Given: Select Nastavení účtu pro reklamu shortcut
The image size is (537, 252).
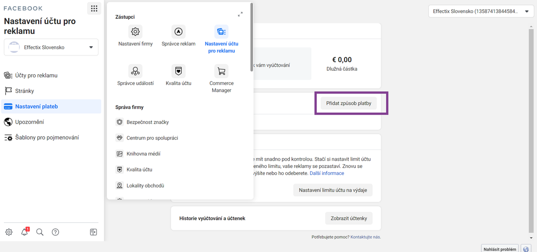Looking at the screenshot, I should click(222, 39).
